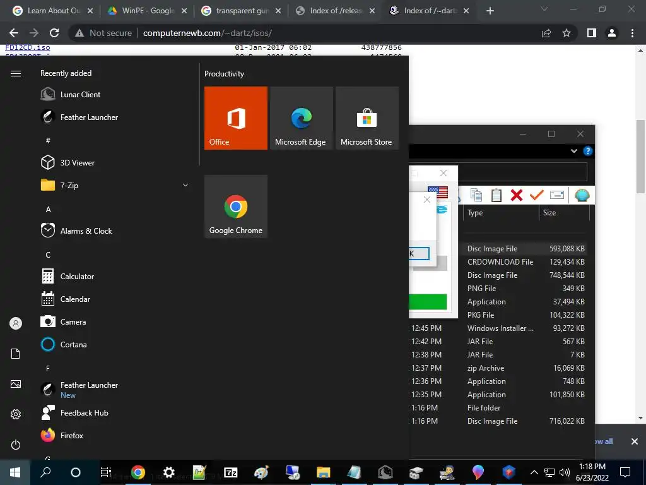Screen dimensions: 646x485
Task: Launch the Google Chrome tile
Action: (x=236, y=207)
